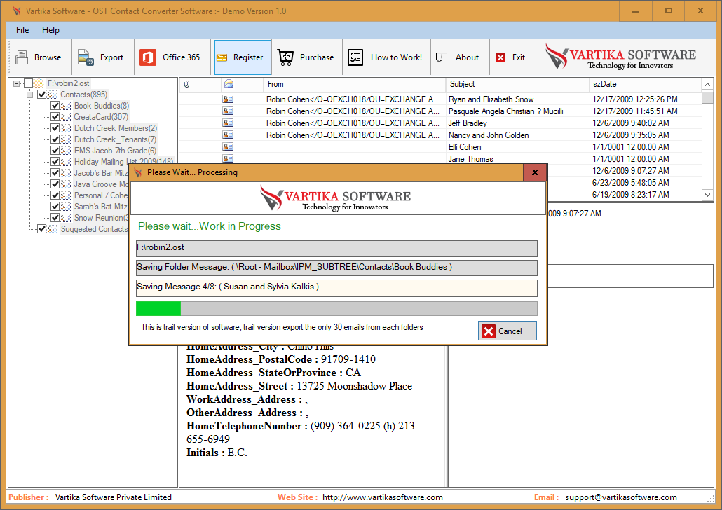
Task: Uncheck the Suggested Contacts checkbox
Action: tap(42, 229)
